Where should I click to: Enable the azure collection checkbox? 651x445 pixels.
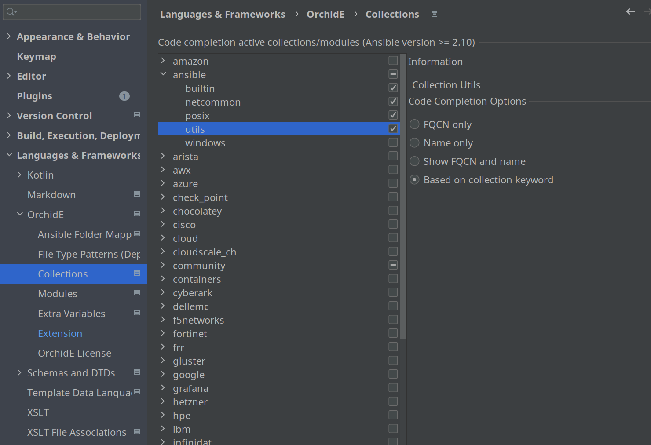click(393, 183)
